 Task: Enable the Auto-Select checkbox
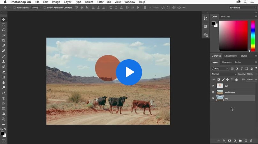coord(14,8)
